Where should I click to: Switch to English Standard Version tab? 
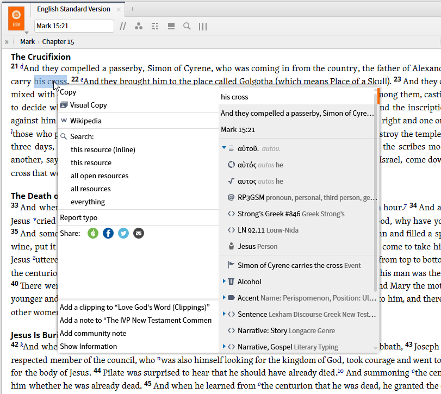(73, 9)
